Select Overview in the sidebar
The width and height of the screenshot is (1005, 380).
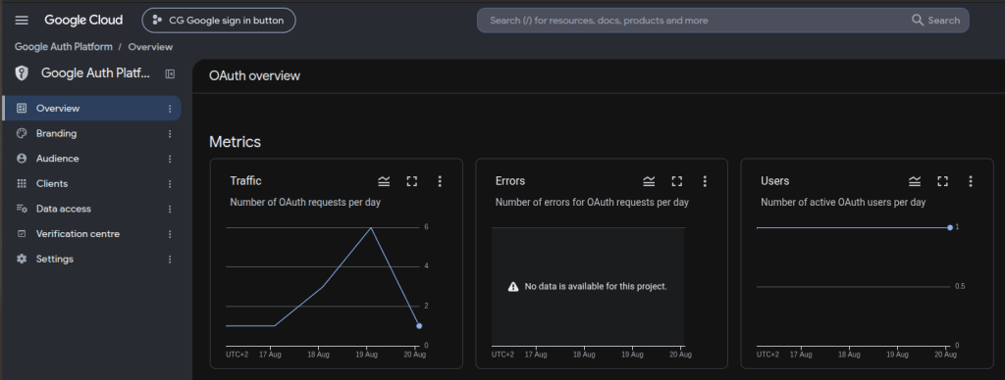coord(91,108)
